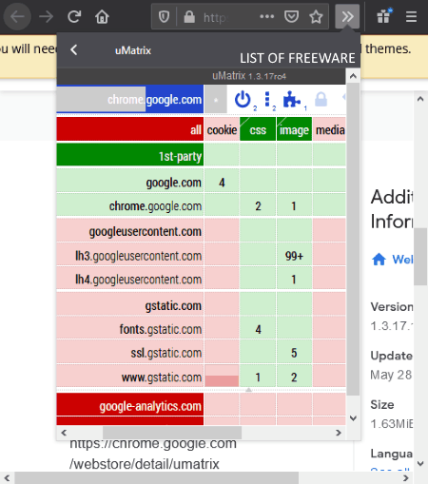Image resolution: width=428 pixels, height=484 pixels.
Task: Open the browser home page
Action: pos(102,16)
